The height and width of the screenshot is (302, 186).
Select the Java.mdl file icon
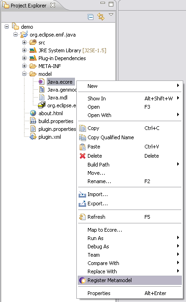[42, 98]
